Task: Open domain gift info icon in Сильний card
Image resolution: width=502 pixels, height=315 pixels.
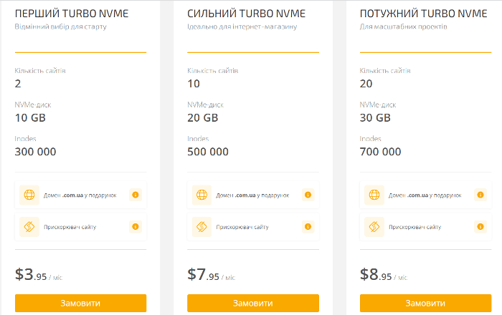Action: (x=308, y=195)
